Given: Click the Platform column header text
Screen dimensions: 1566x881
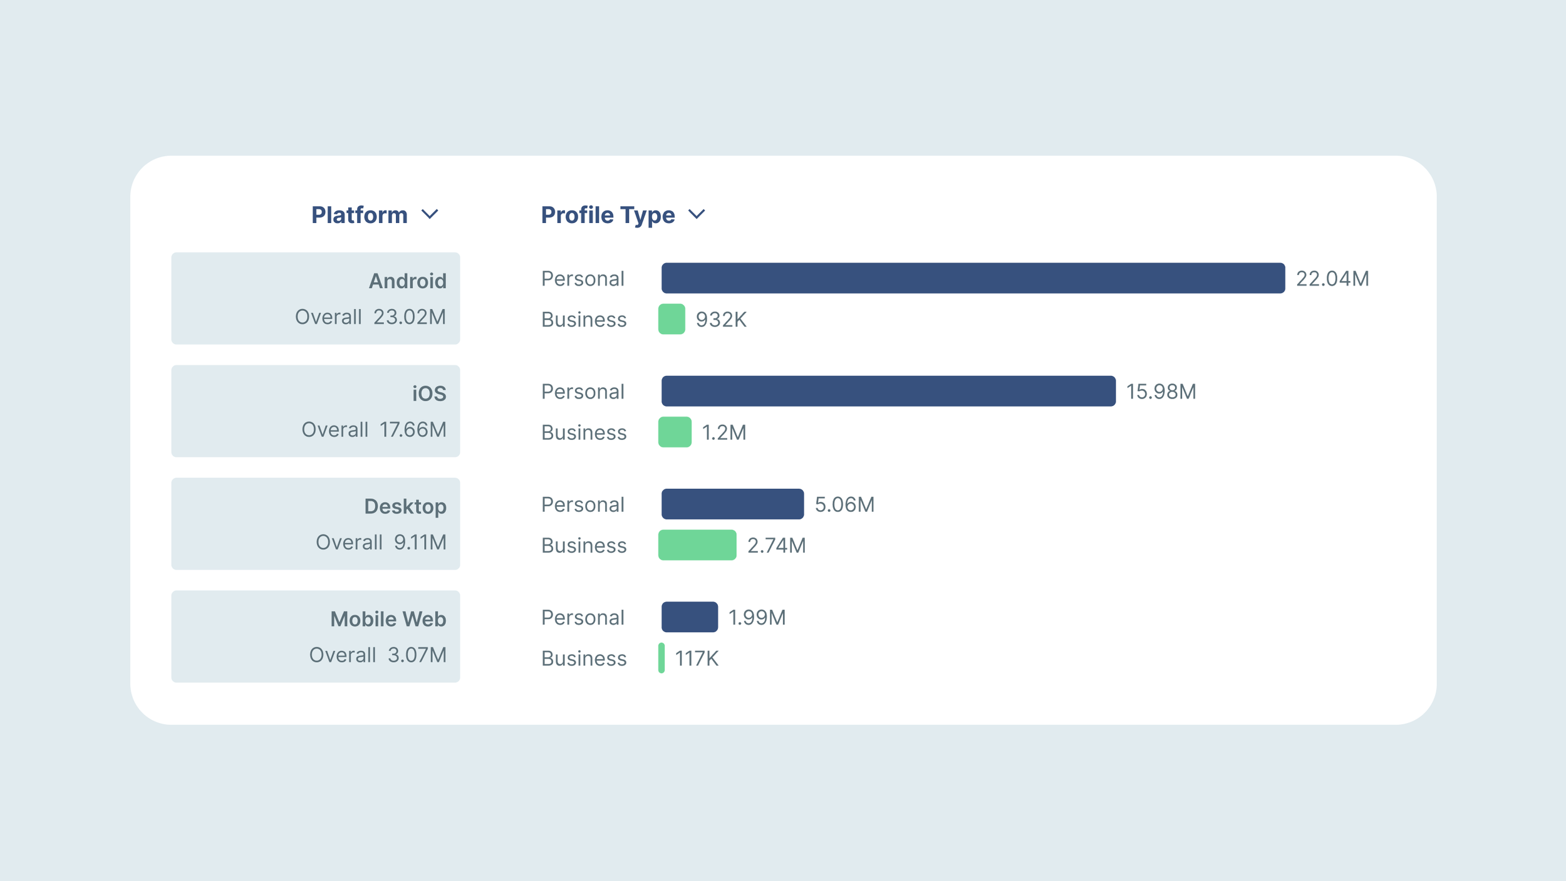Looking at the screenshot, I should [359, 215].
